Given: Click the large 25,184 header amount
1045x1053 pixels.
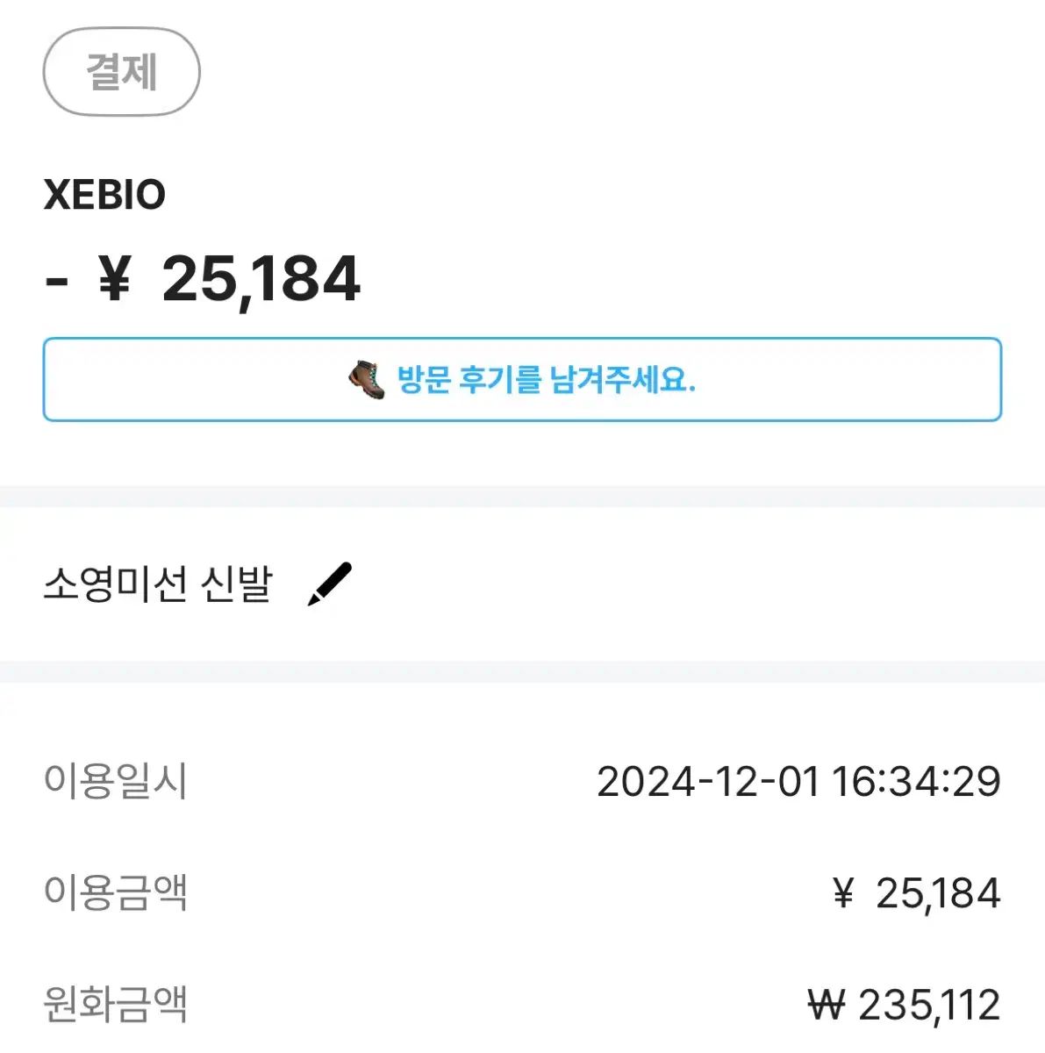Looking at the screenshot, I should pos(261,280).
